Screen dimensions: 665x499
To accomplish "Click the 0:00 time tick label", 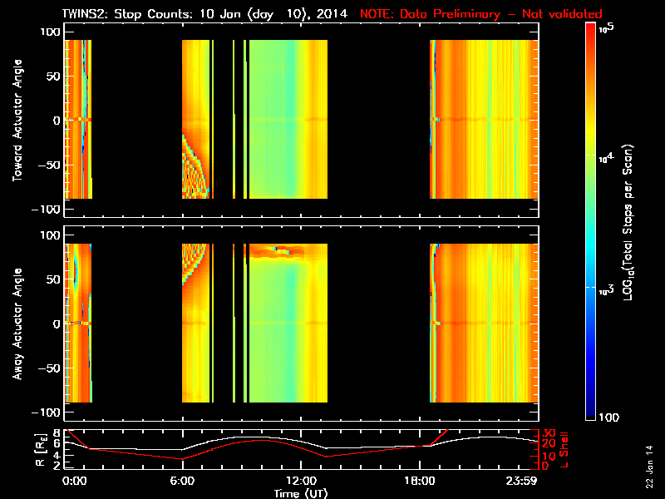I will (x=74, y=482).
